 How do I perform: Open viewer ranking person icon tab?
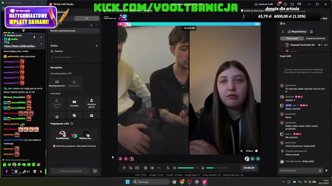283,32
